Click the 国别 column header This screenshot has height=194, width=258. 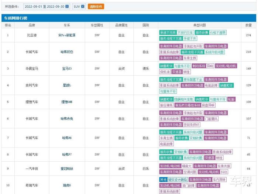coord(146,25)
